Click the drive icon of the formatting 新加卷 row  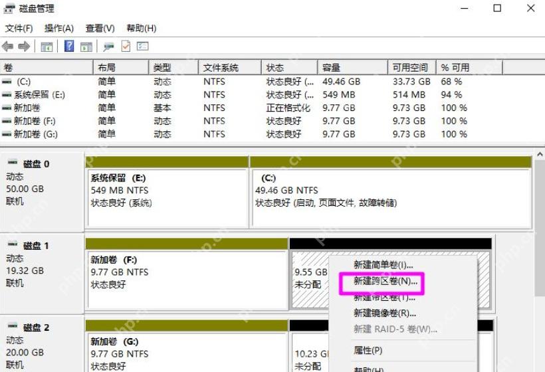[x=7, y=108]
